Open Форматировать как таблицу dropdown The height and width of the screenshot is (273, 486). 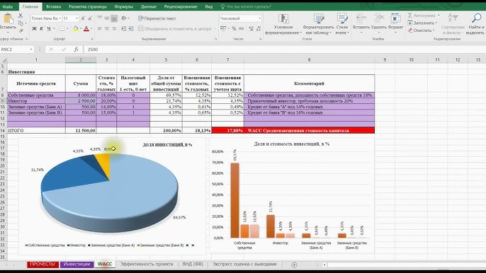click(318, 24)
